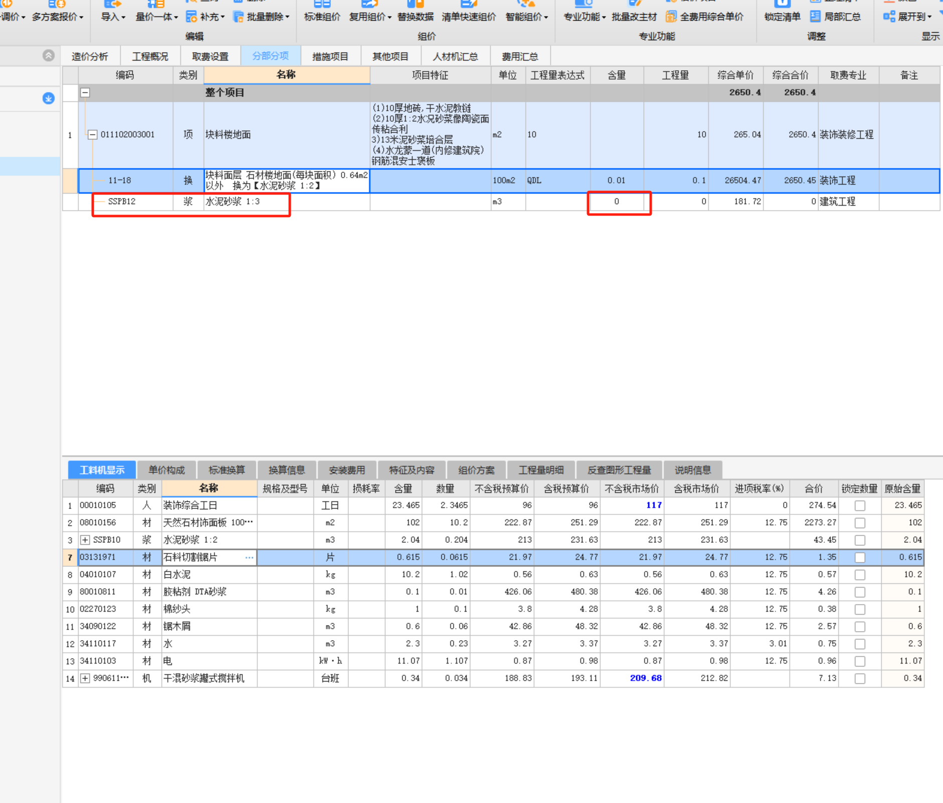
Task: Click the blue down-arrow circle in the sidebar
Action: tap(49, 98)
